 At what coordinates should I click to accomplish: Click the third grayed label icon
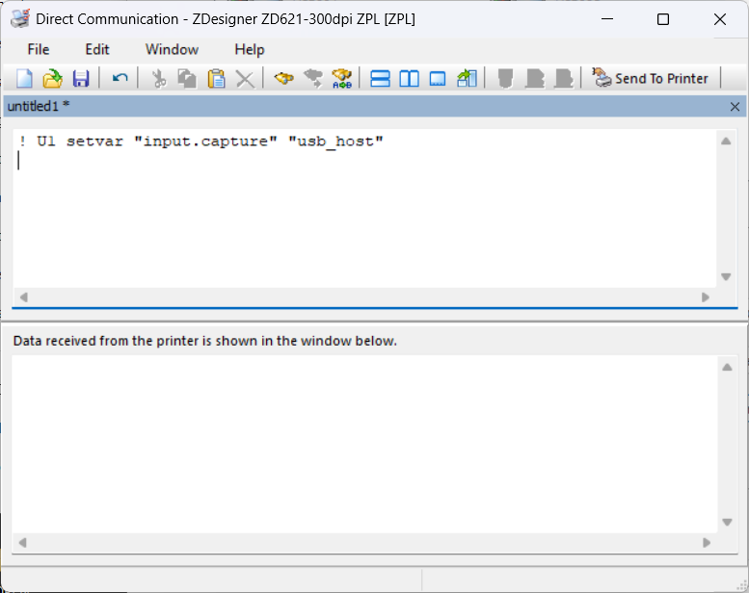click(x=564, y=78)
